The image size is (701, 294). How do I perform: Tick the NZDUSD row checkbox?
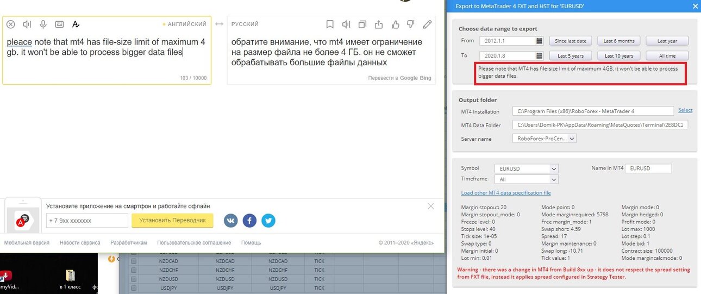(x=134, y=278)
